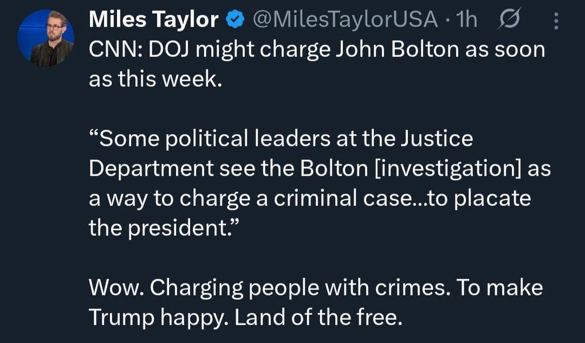Open Miles Taylor's profile picture
Image resolution: width=585 pixels, height=343 pixels.
click(x=46, y=38)
